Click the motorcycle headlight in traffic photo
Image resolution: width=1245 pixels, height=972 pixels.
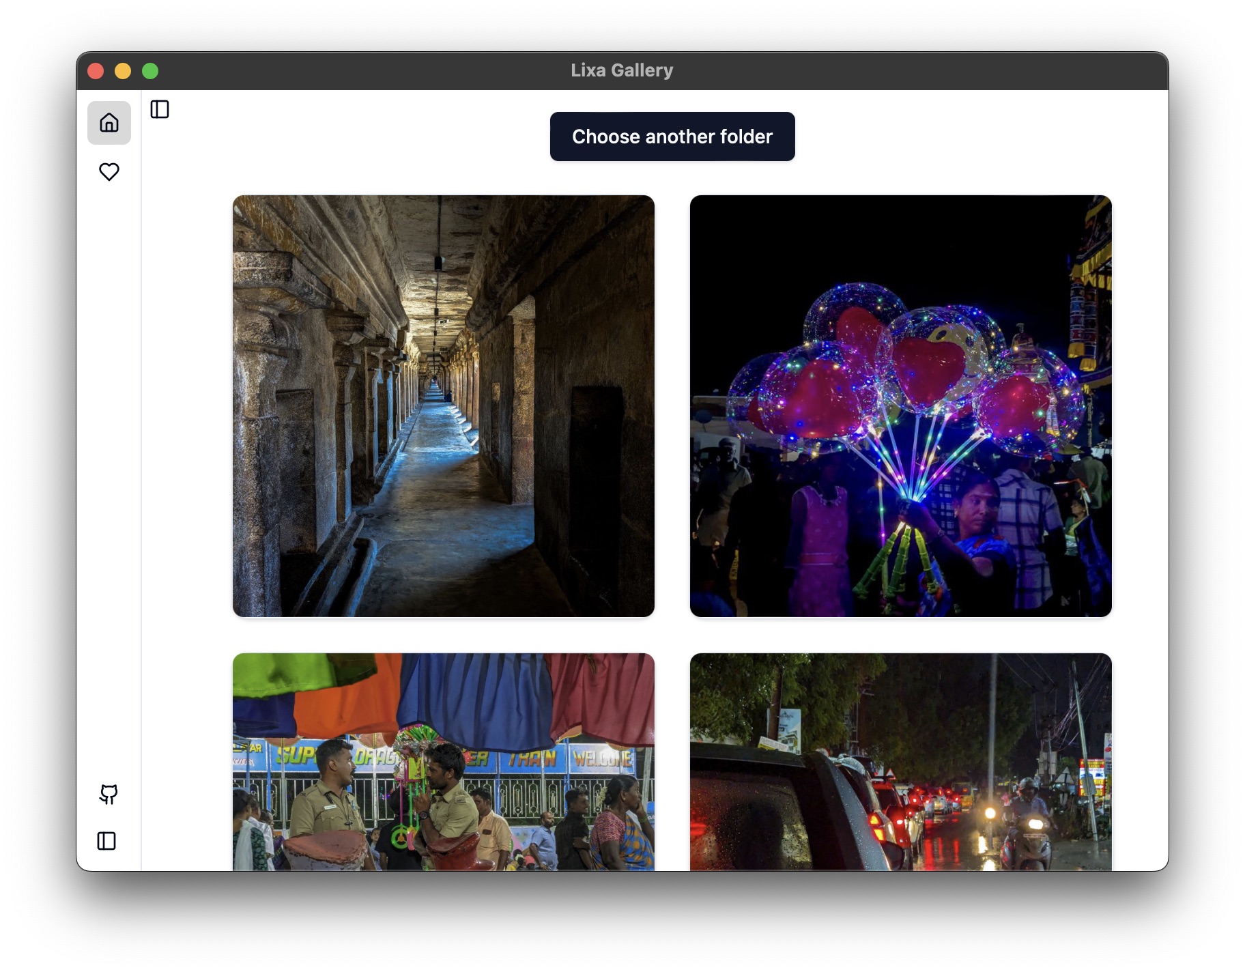click(990, 813)
